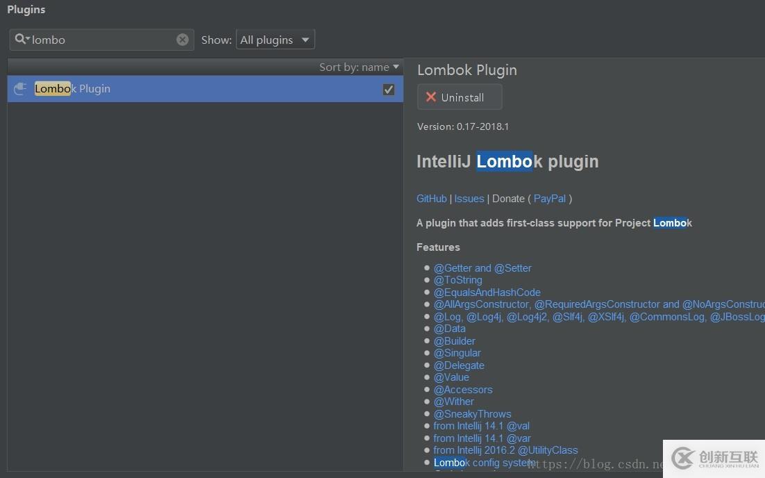Open the @ToString link
765x478 pixels.
(x=457, y=279)
